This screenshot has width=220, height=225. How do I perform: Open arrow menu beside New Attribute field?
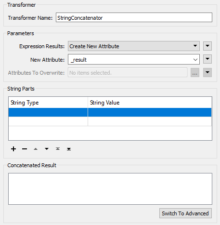pyautogui.click(x=207, y=59)
